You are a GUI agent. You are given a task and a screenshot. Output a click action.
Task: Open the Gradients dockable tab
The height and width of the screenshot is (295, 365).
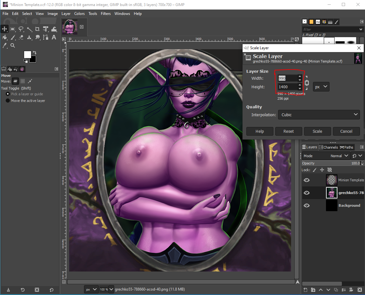(311, 22)
